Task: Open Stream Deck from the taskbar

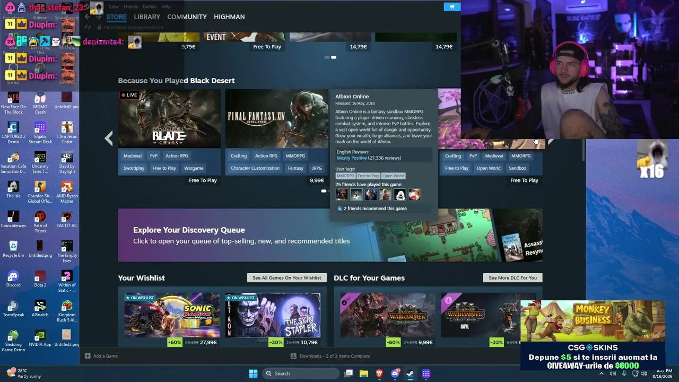Action: click(x=426, y=374)
